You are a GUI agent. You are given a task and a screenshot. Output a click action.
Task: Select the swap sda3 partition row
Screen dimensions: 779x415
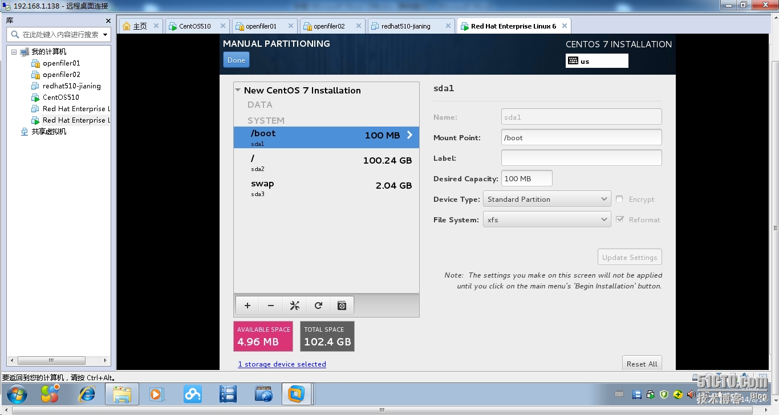pos(326,187)
